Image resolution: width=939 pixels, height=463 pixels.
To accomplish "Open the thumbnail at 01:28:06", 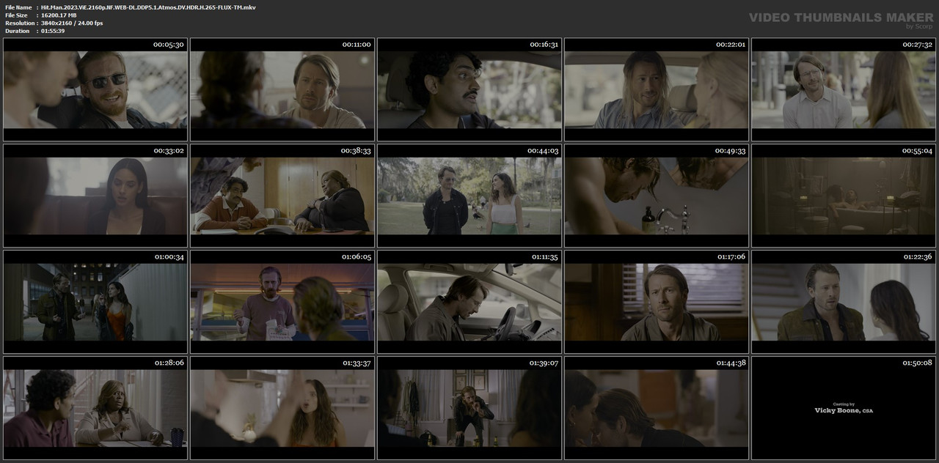I will pyautogui.click(x=95, y=408).
